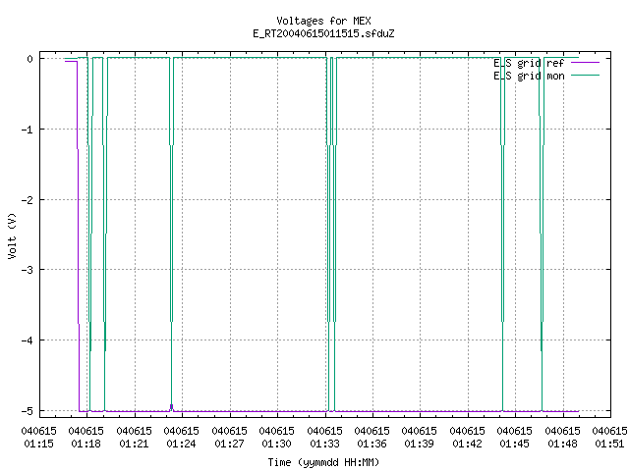The width and height of the screenshot is (629, 471).
Task: Click the x-axis tick label 01:33
Action: 324,444
